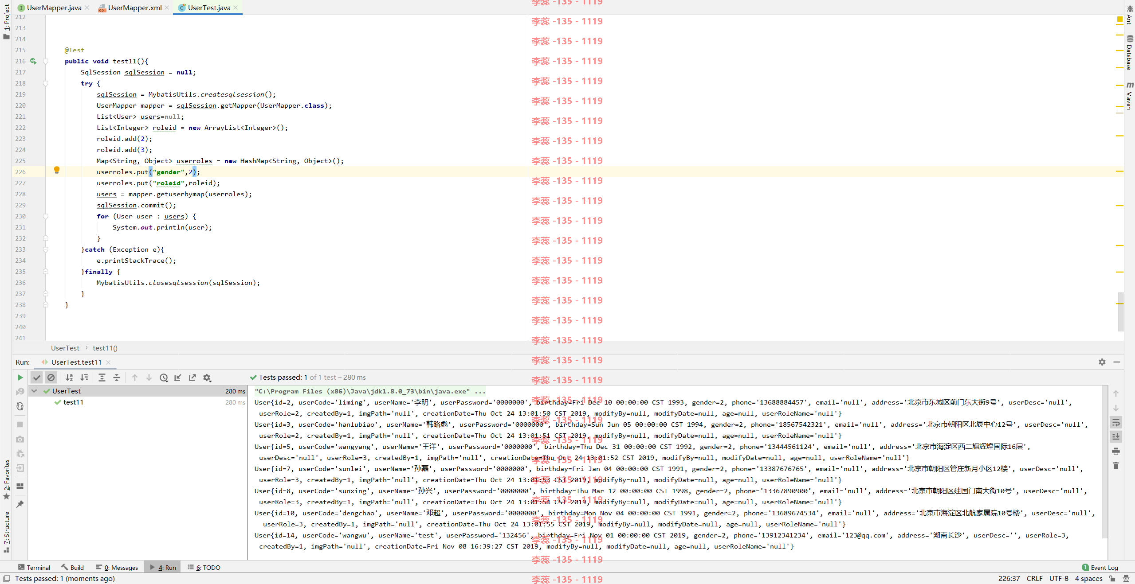Viewport: 1135px width, 584px height.
Task: Click run test gutter icon at line 216
Action: tap(33, 61)
